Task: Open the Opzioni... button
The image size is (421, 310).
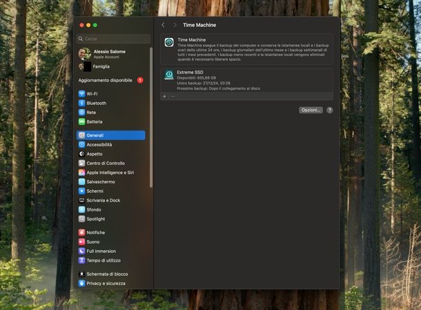Action: [x=311, y=110]
